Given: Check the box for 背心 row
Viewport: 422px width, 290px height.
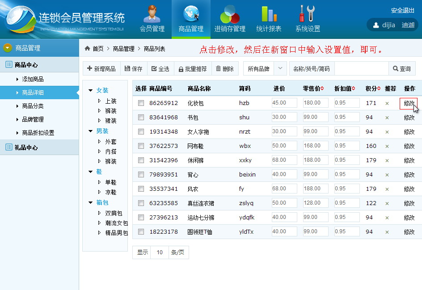Looking at the screenshot, I should pyautogui.click(x=141, y=175).
